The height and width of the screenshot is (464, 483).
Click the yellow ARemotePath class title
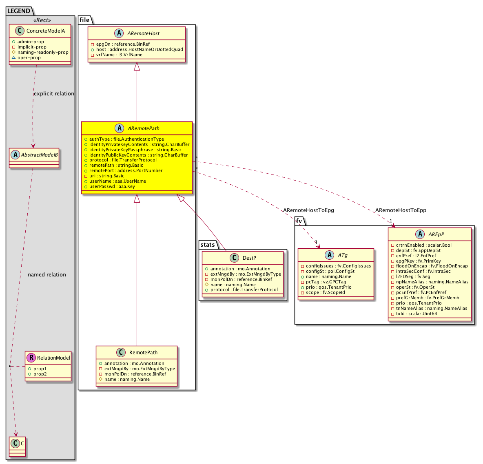144,128
